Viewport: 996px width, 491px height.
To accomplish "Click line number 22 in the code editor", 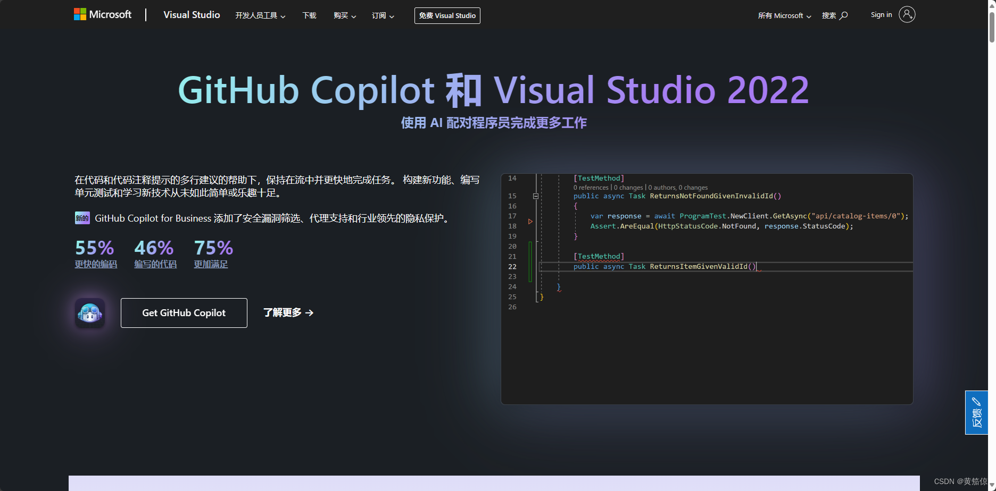I will point(512,267).
